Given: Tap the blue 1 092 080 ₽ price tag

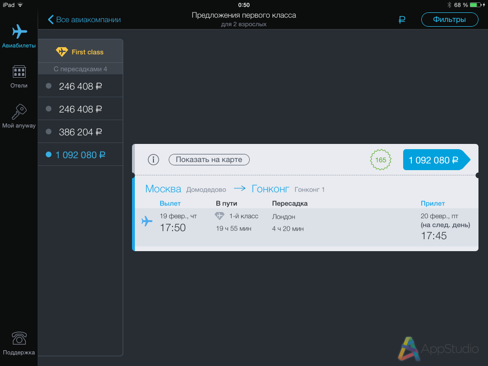Looking at the screenshot, I should (x=434, y=160).
